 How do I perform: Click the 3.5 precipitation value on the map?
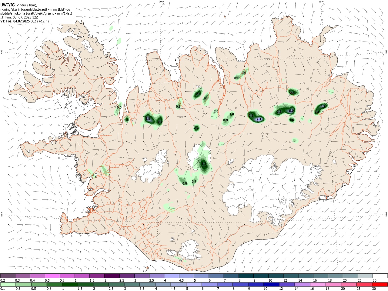click(279, 112)
